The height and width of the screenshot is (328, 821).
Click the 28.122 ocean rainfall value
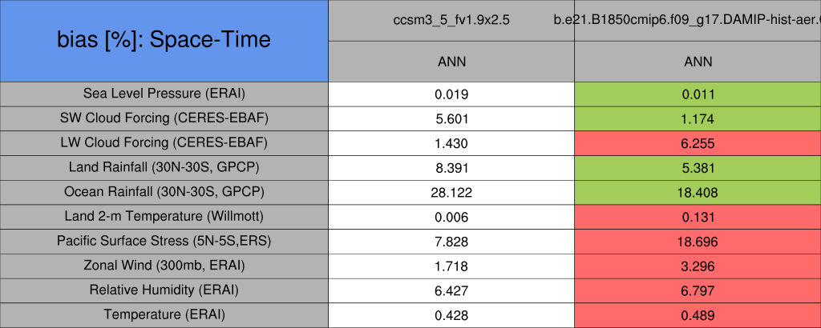pos(451,193)
